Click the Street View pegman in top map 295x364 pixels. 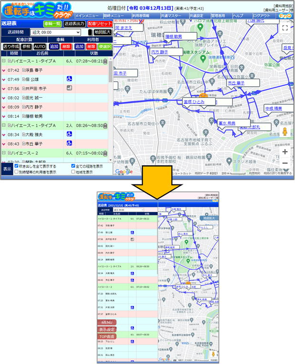pos(285,131)
